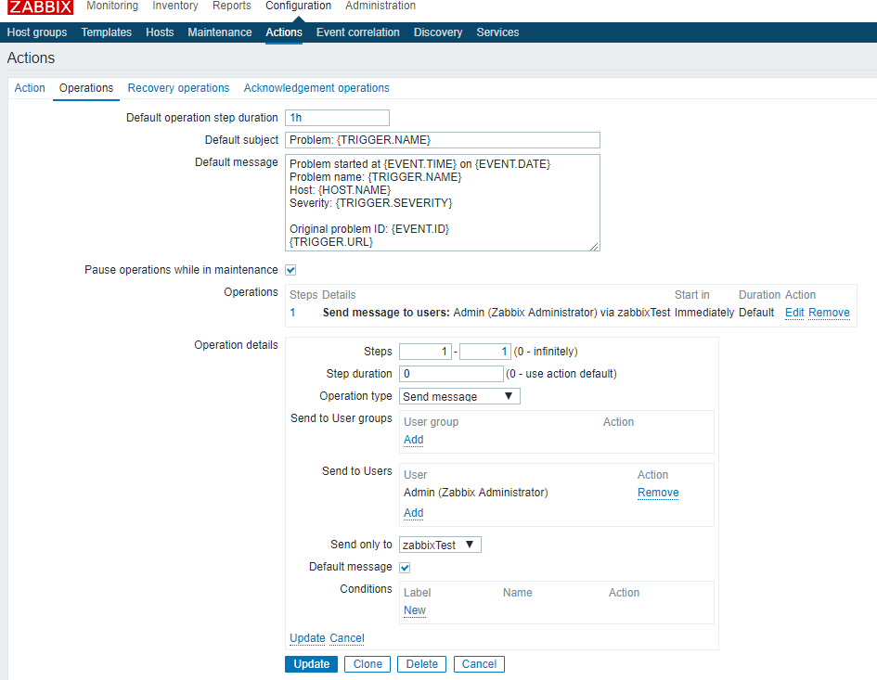Add a user under Send to Users
Image resolution: width=877 pixels, height=680 pixels.
pyautogui.click(x=413, y=513)
